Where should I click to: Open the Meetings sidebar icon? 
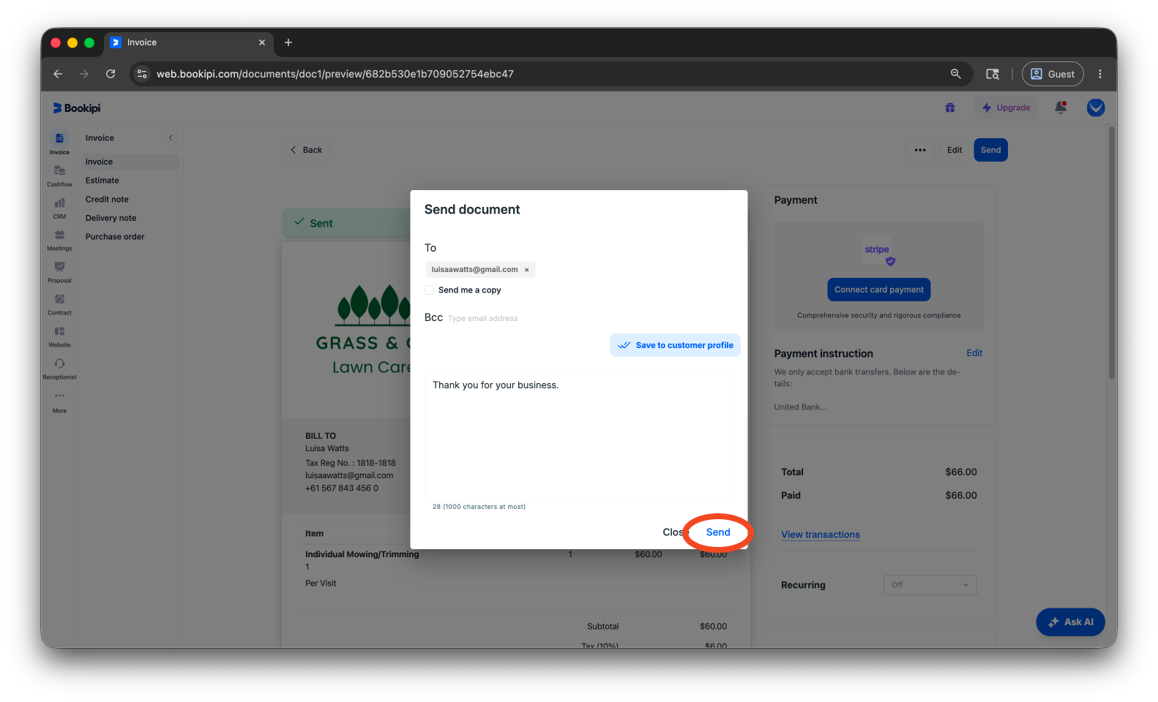click(59, 239)
